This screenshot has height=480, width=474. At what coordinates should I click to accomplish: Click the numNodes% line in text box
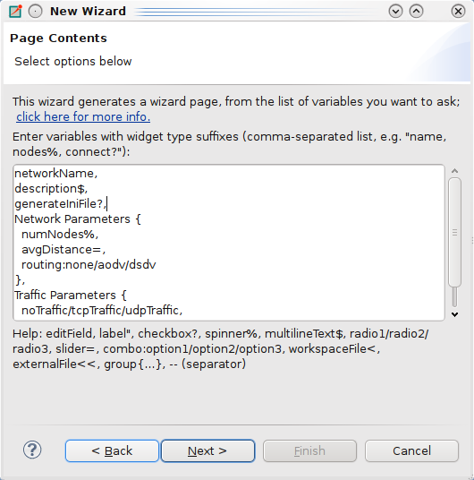click(60, 235)
